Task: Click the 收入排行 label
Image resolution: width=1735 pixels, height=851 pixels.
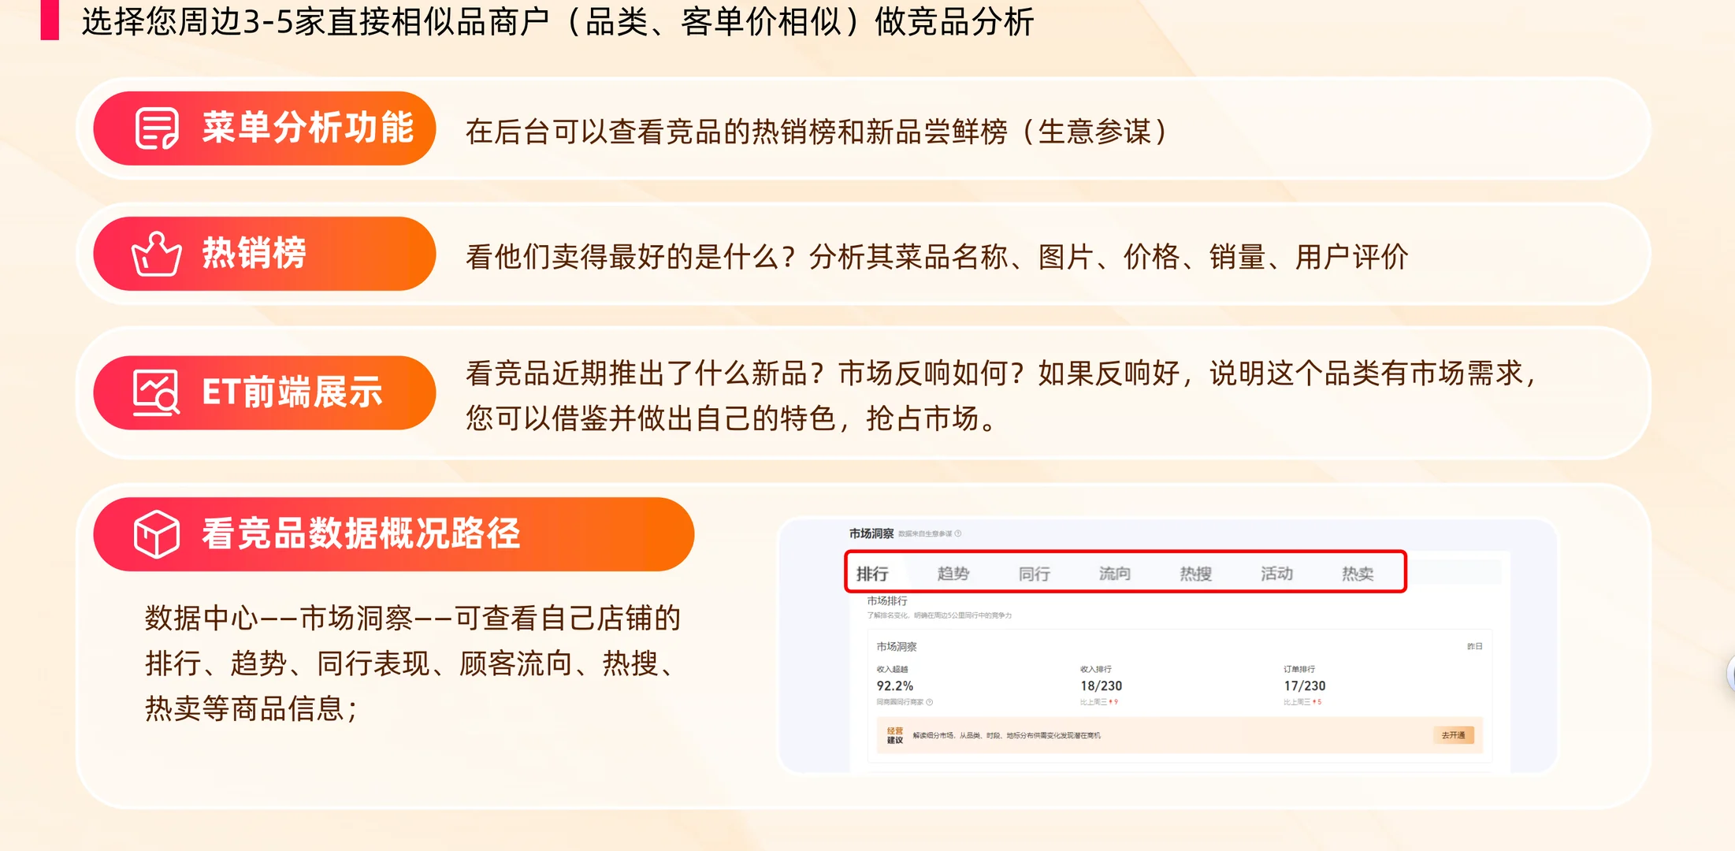Action: [x=1095, y=669]
